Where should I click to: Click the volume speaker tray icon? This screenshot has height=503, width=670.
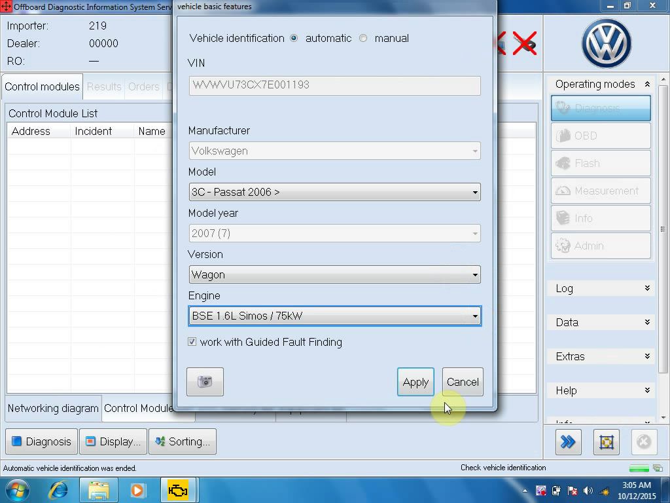point(588,491)
